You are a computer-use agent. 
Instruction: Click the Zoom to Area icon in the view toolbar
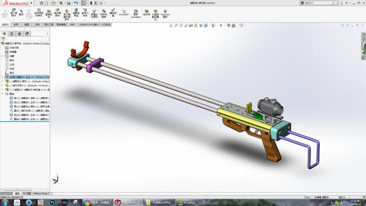pos(181,25)
